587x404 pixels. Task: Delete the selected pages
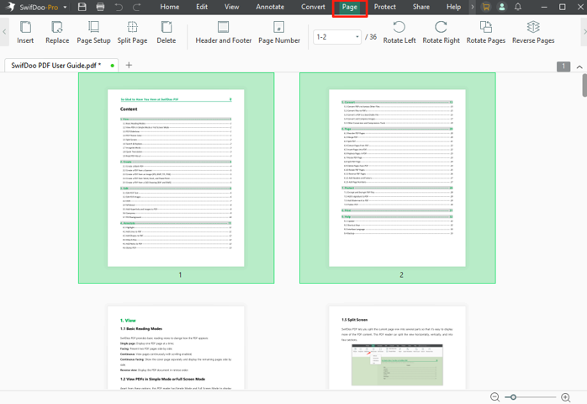tap(167, 32)
